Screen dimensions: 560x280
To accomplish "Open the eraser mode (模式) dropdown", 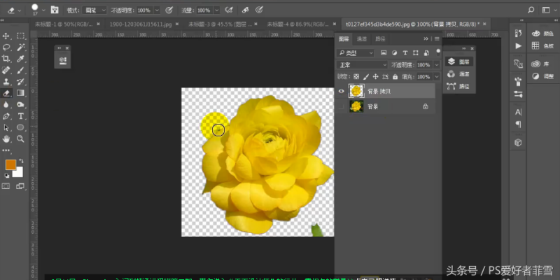I will (x=94, y=10).
